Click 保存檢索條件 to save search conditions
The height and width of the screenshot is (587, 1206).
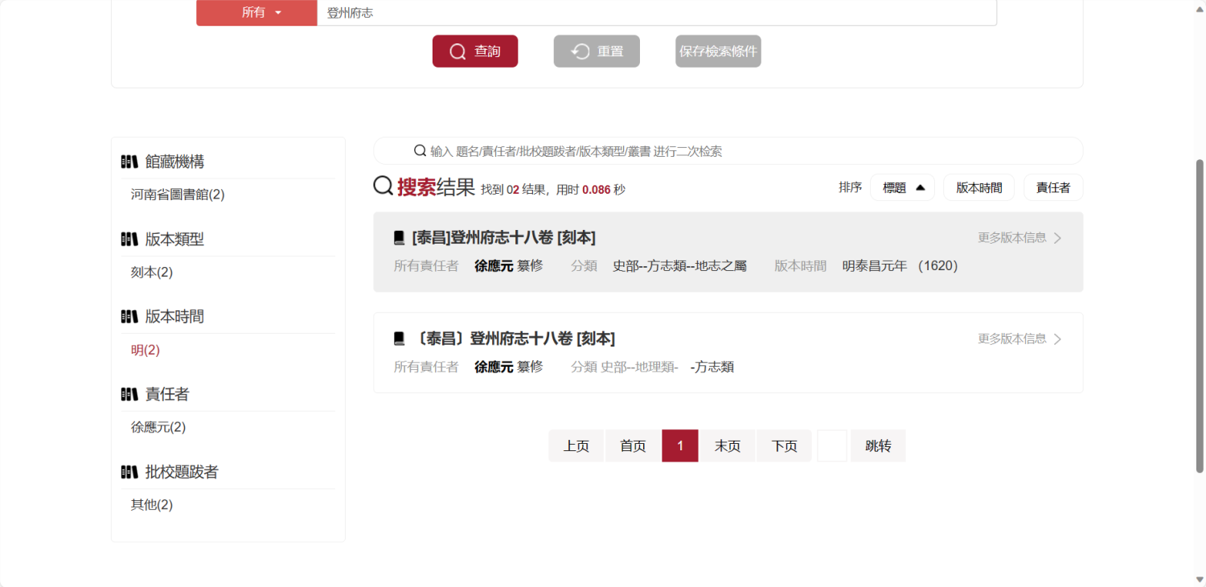[717, 51]
